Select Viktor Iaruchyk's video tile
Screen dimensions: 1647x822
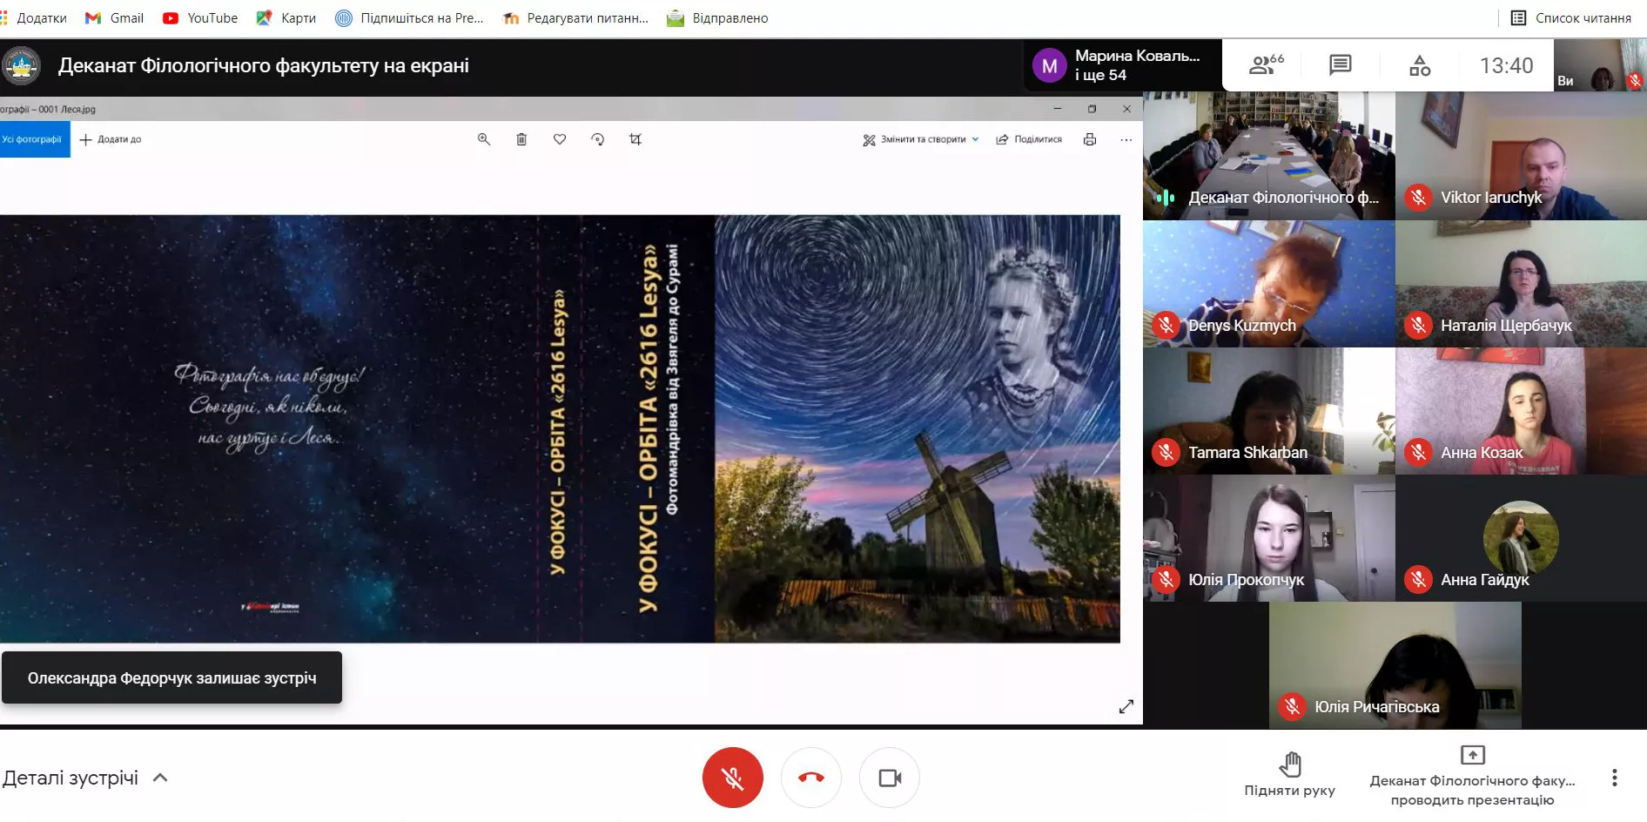[1521, 156]
